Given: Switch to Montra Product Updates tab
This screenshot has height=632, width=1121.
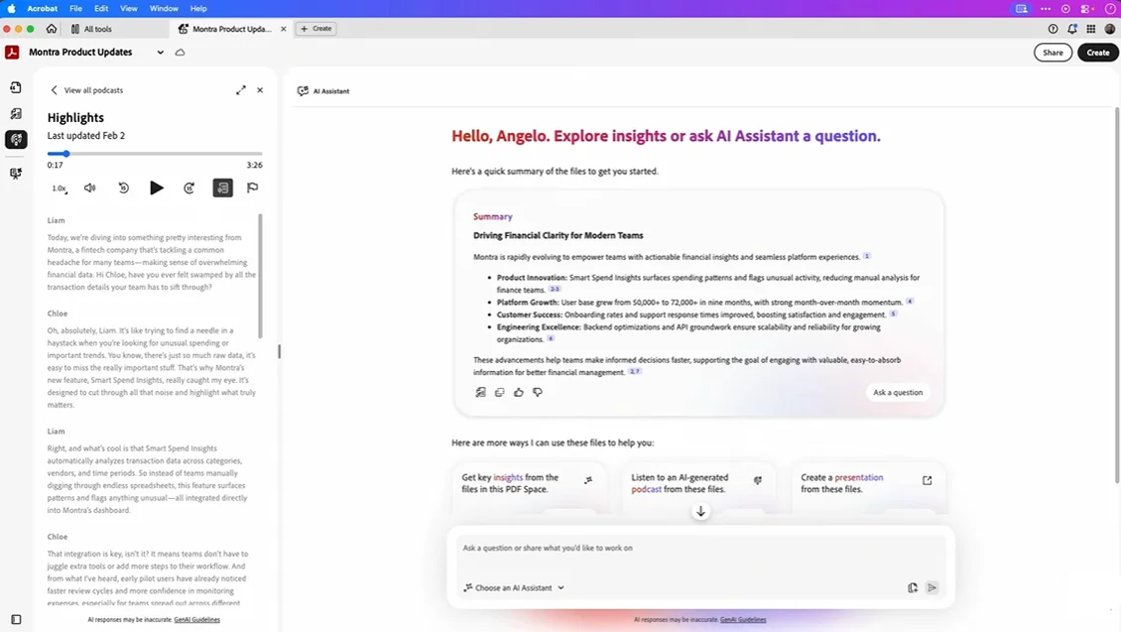Looking at the screenshot, I should [x=231, y=29].
